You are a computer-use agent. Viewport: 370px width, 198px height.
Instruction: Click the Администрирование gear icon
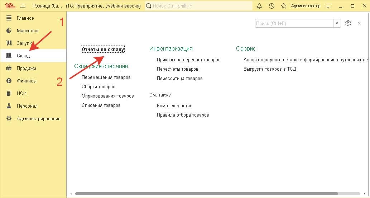pos(9,118)
